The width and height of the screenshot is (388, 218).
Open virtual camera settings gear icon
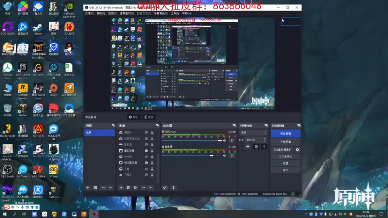[297, 150]
